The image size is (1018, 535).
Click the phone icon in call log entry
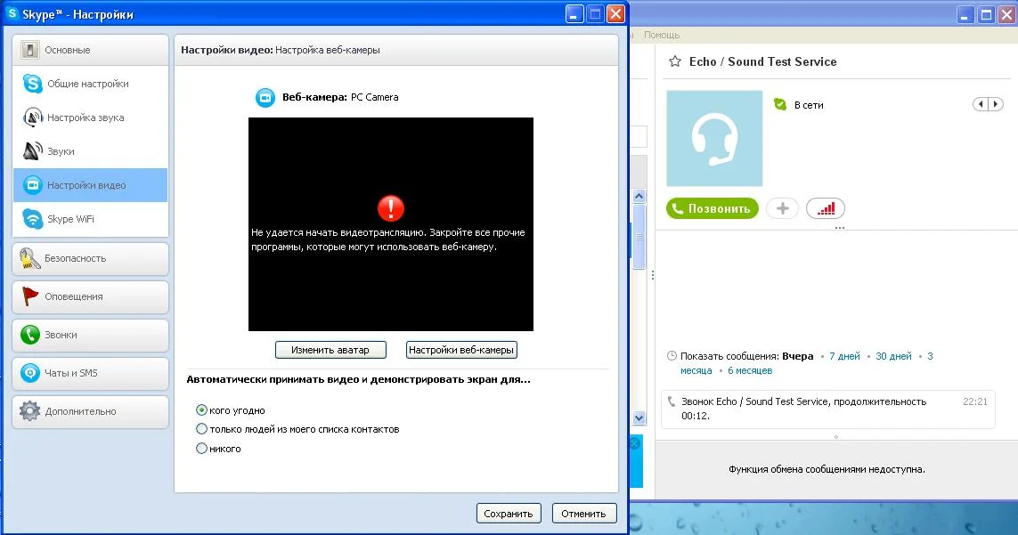672,401
